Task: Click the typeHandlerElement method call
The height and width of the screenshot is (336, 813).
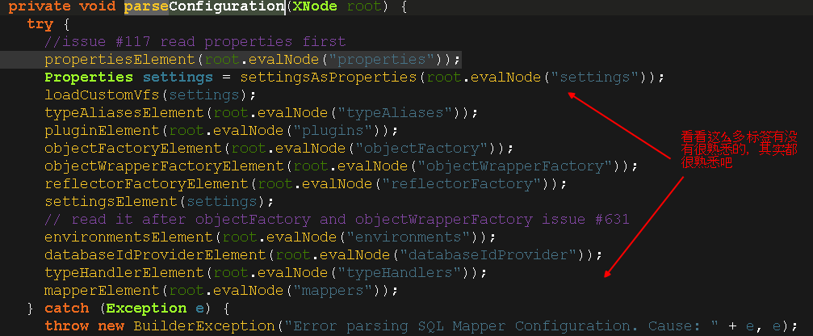Action: [125, 273]
